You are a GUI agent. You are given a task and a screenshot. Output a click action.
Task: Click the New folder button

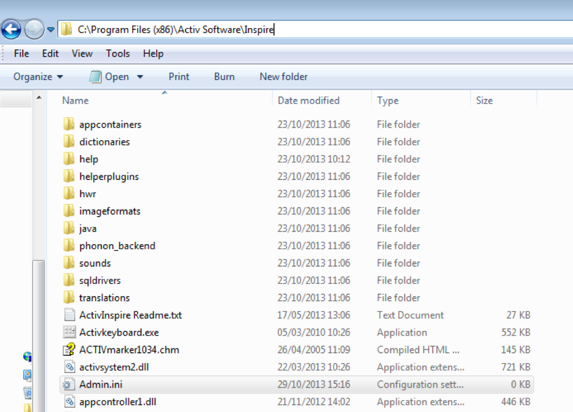click(x=283, y=77)
